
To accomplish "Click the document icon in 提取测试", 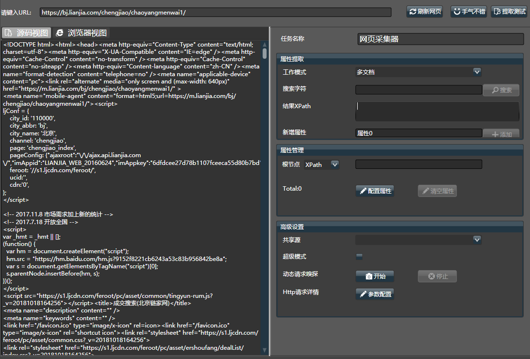I will 497,12.
